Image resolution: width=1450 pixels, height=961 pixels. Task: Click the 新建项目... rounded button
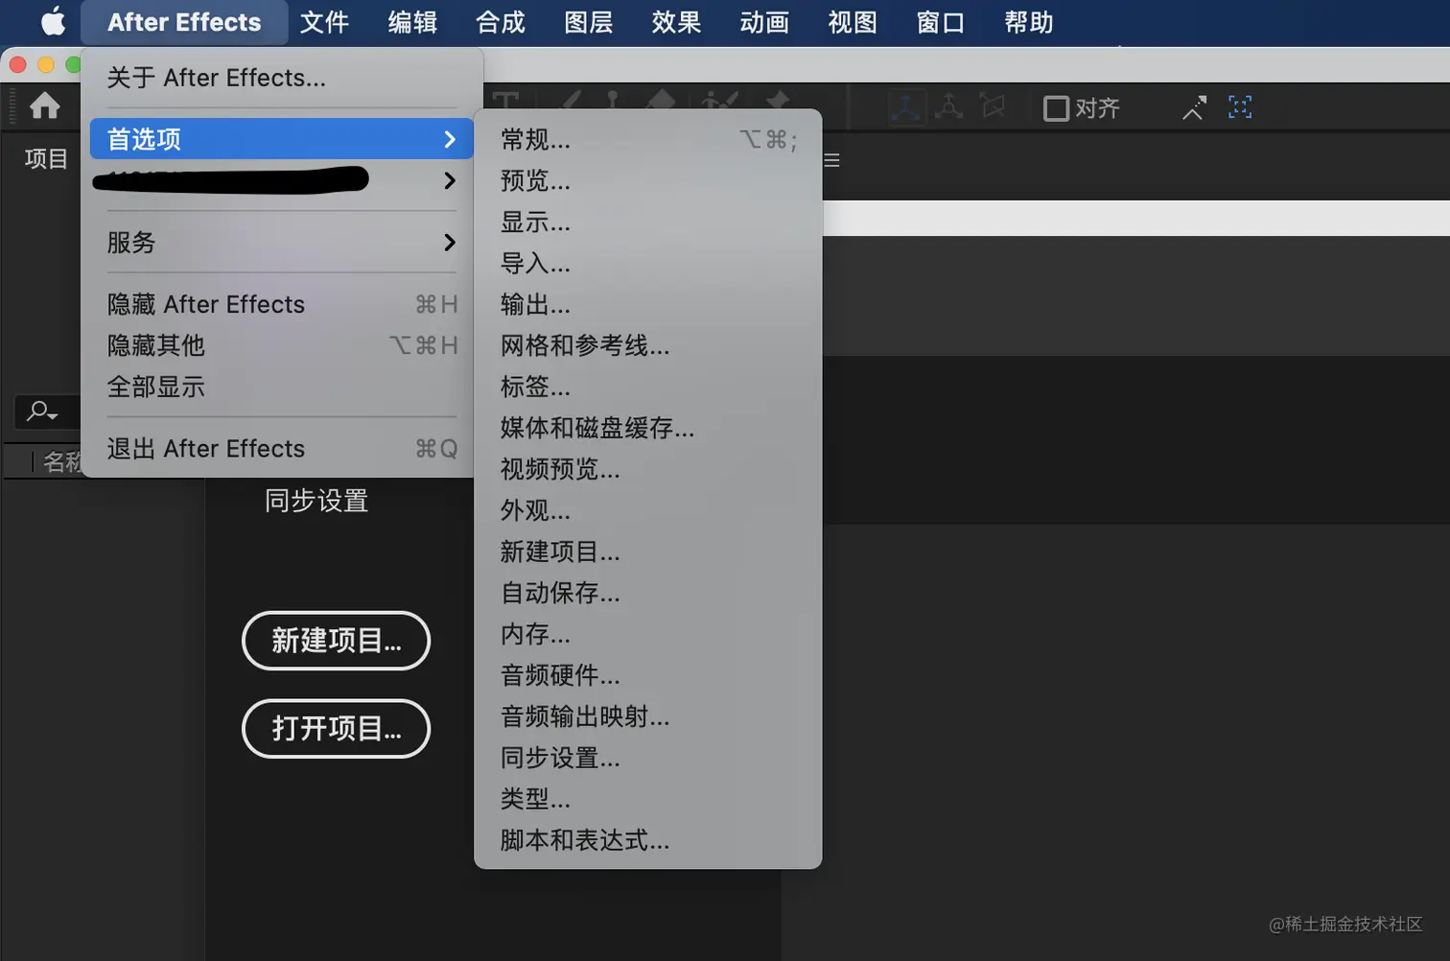pos(336,641)
